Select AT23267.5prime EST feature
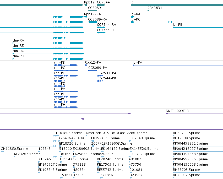223x179 pixels. 35,157
